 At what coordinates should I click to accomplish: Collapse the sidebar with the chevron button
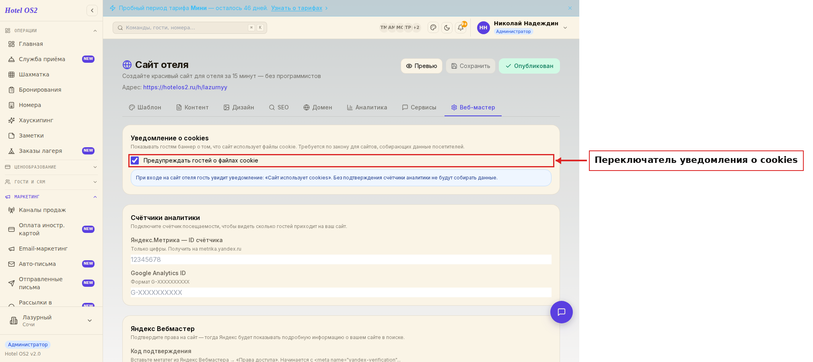coord(92,10)
